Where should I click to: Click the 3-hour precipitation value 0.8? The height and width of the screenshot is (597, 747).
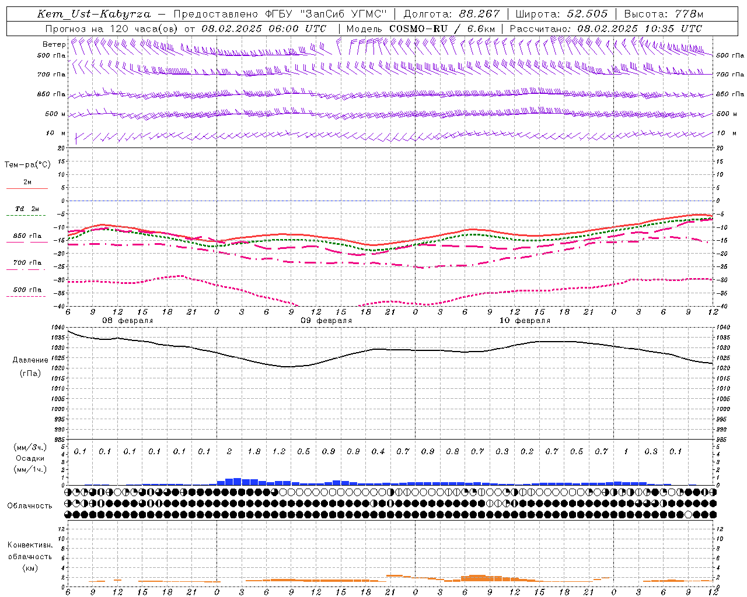coord(452,451)
